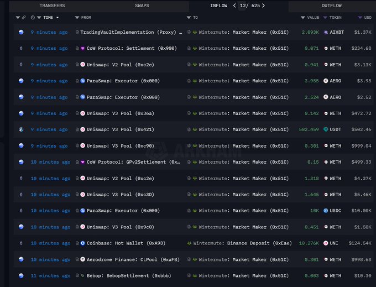
Task: Click Ethereum chain icon in $234.68 WETH row
Action: (21, 49)
